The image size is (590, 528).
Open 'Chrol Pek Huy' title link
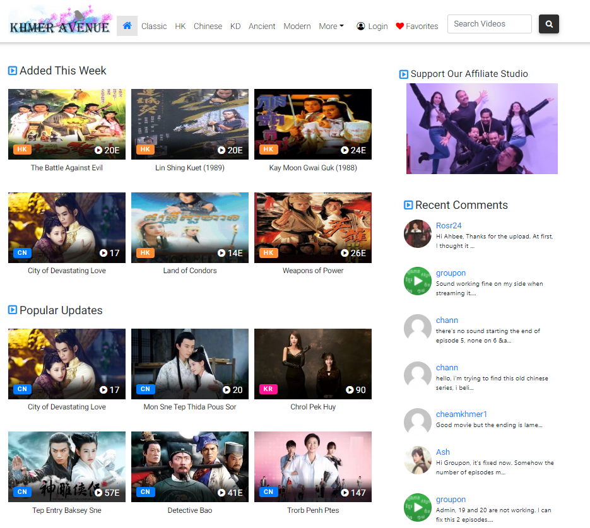coord(313,406)
